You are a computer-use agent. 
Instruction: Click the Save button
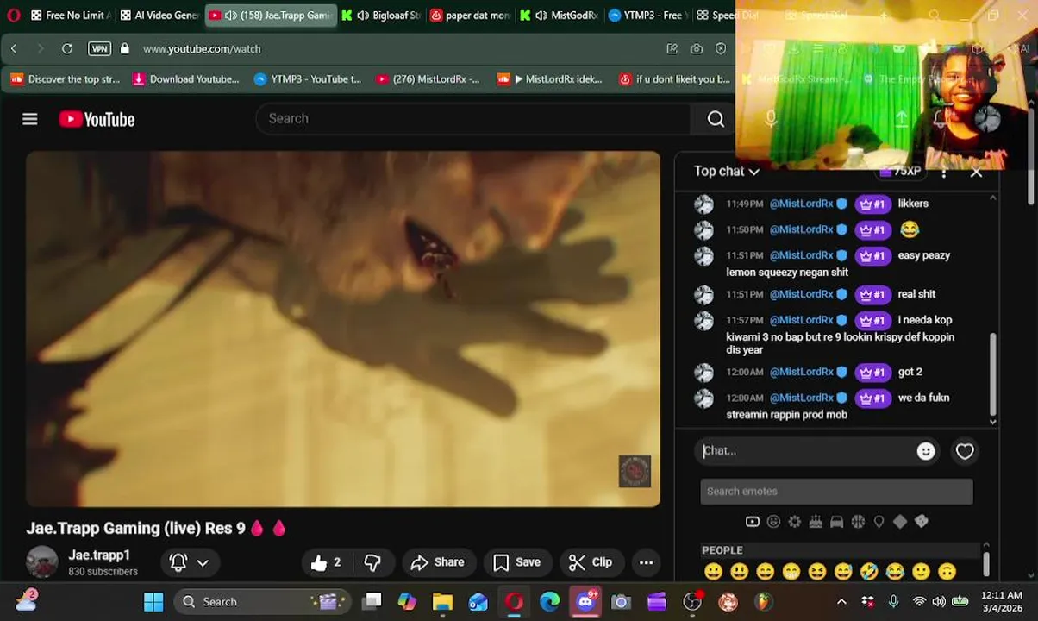516,562
